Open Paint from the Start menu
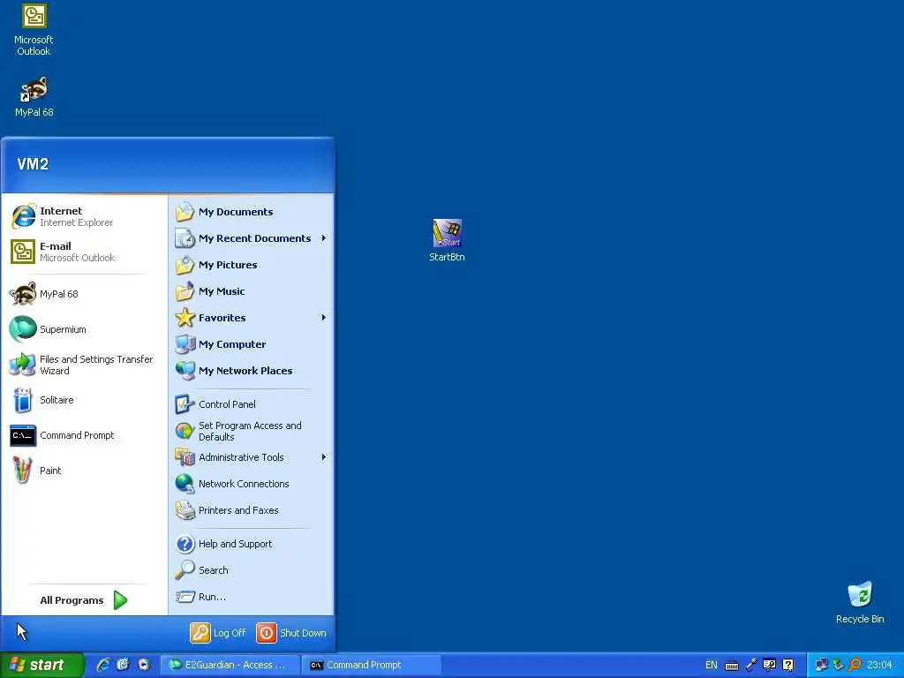The image size is (904, 678). (x=84, y=471)
